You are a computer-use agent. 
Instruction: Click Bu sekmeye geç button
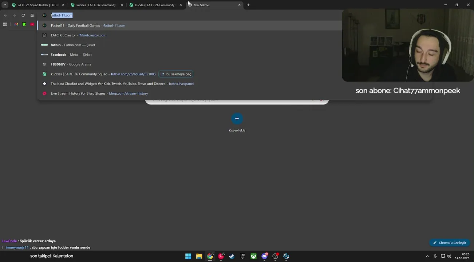click(176, 74)
